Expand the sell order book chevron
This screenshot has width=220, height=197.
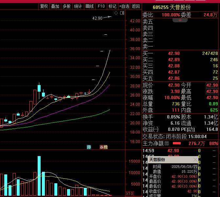tap(180, 20)
